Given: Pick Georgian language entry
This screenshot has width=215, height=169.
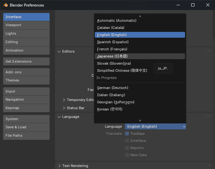Looking at the screenshot, I should [140, 102].
